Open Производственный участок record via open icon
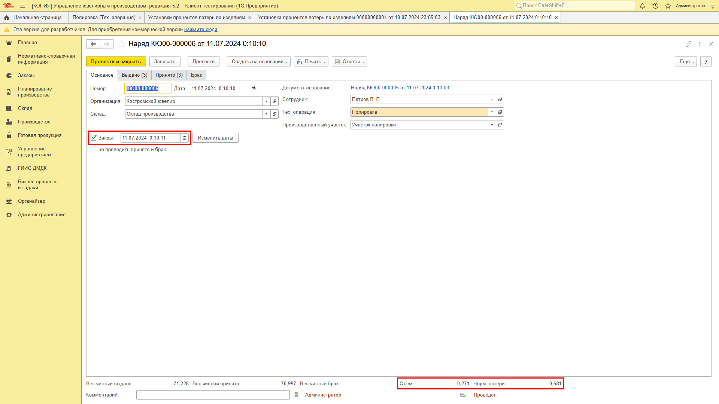The image size is (719, 404). pos(500,125)
